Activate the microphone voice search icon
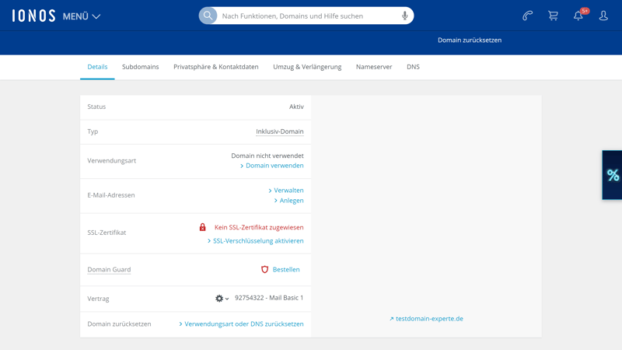 [x=404, y=16]
